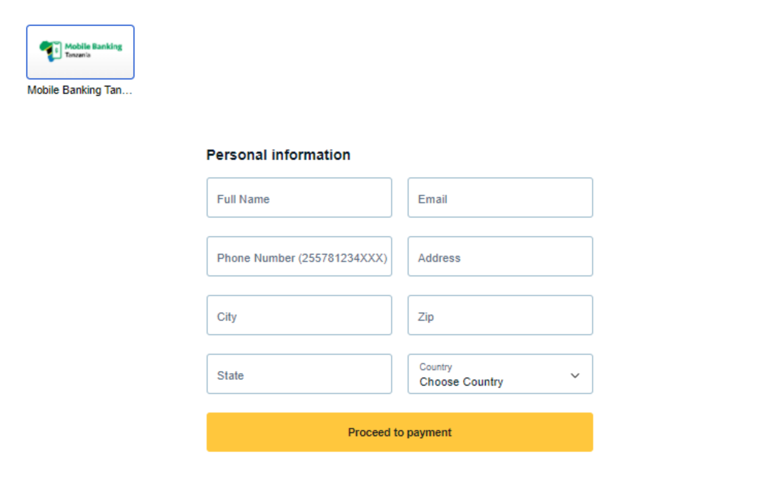This screenshot has width=773, height=493.
Task: Select the Address text box
Action: pos(500,256)
